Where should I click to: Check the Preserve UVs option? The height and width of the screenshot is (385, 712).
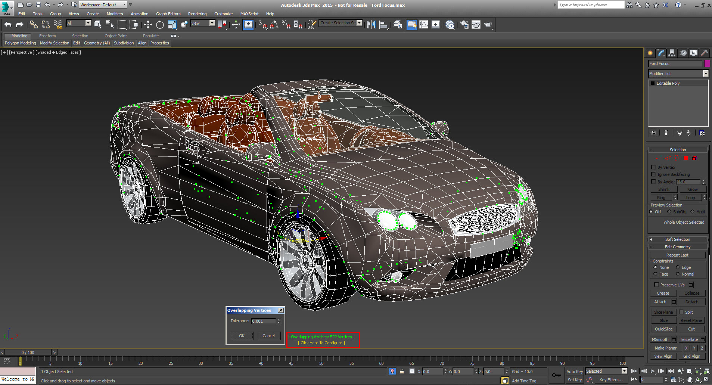click(x=657, y=285)
